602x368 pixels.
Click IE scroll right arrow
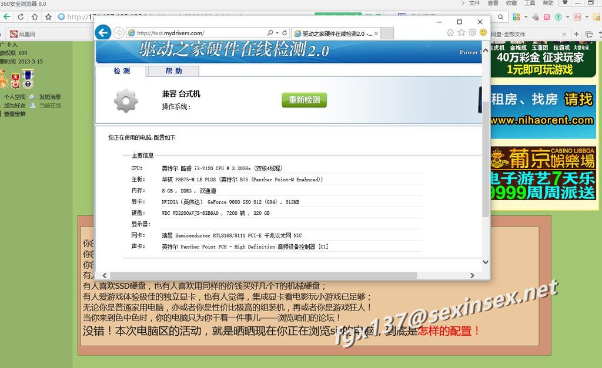[x=472, y=275]
